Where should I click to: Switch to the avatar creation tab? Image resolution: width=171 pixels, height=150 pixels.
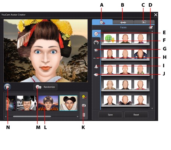(x=102, y=22)
